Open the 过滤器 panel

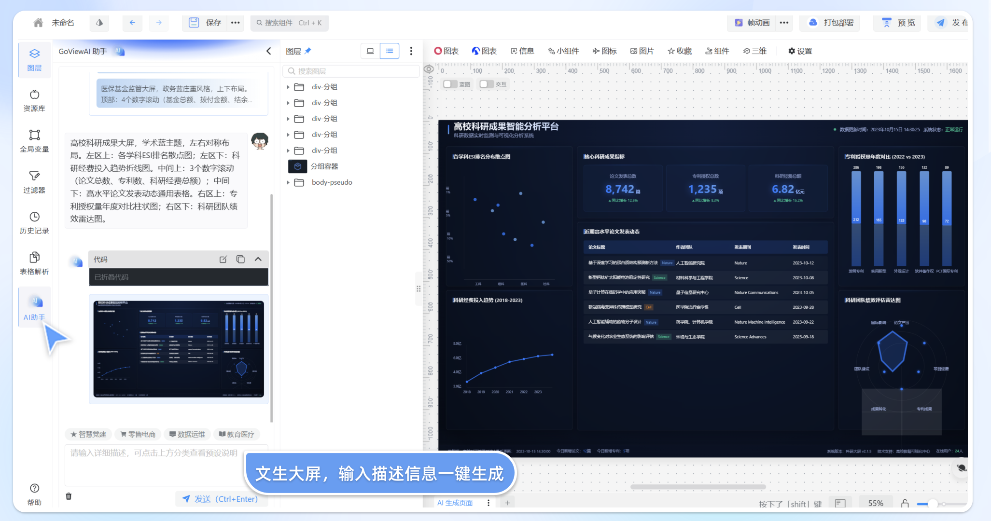[34, 181]
